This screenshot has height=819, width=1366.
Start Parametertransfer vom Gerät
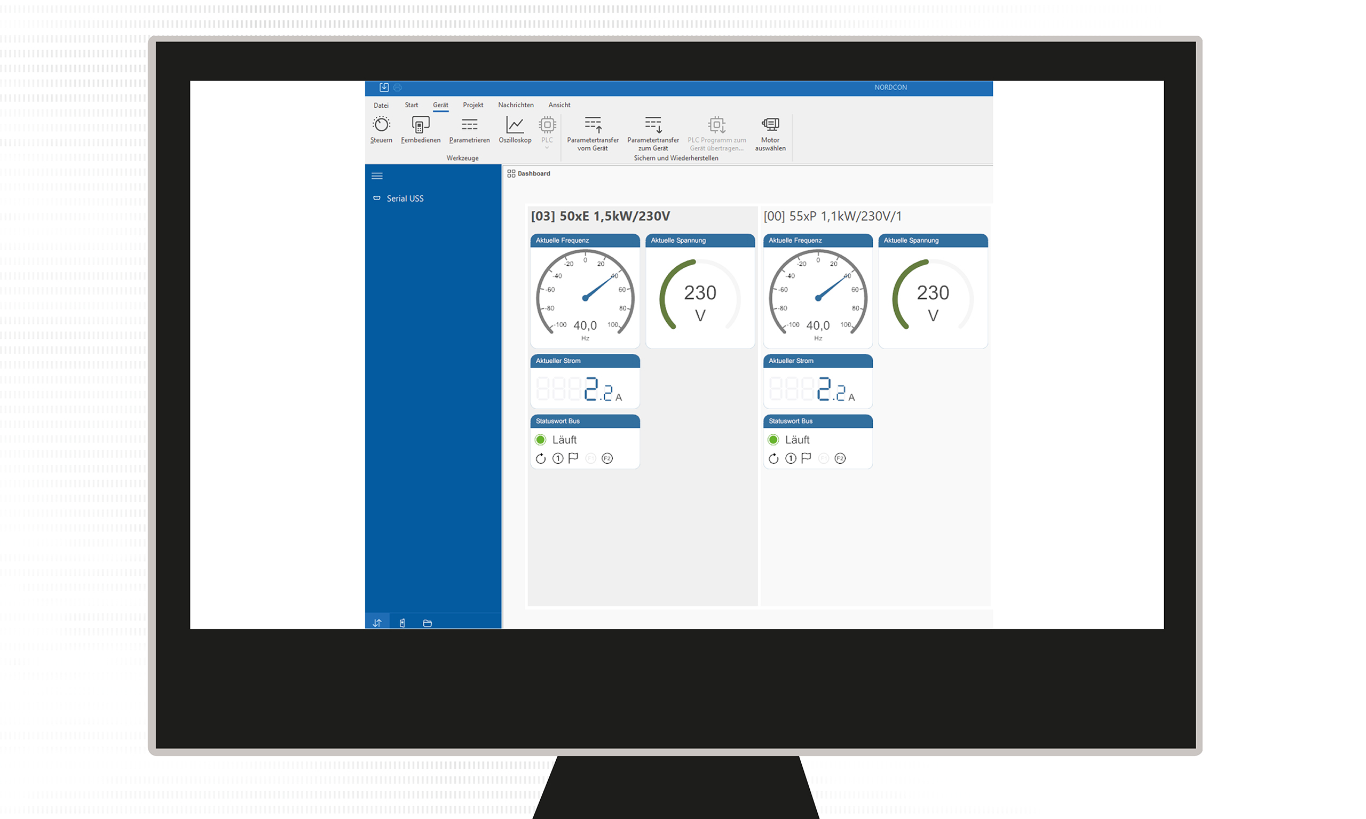pyautogui.click(x=593, y=133)
